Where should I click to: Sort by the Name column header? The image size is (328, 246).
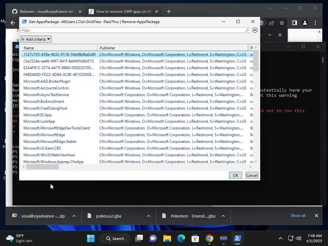59,48
